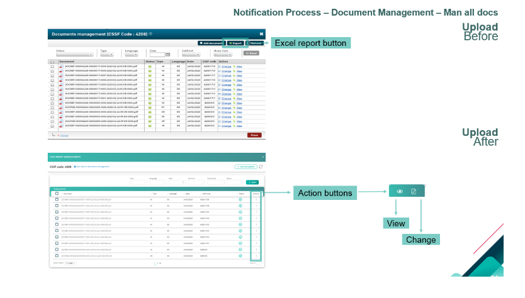Open calendar picker icon beside old Date field
This screenshot has height=298, width=525.
168,54
